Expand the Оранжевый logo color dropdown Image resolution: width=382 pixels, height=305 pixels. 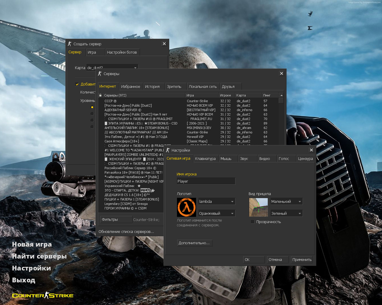(232, 214)
